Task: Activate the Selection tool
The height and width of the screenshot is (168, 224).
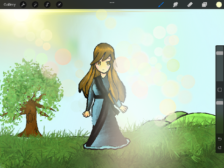Action: (47, 5)
